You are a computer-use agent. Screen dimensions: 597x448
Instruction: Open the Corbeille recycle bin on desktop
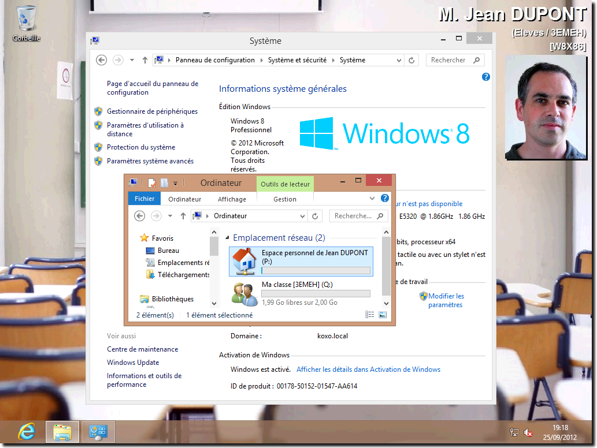26,22
